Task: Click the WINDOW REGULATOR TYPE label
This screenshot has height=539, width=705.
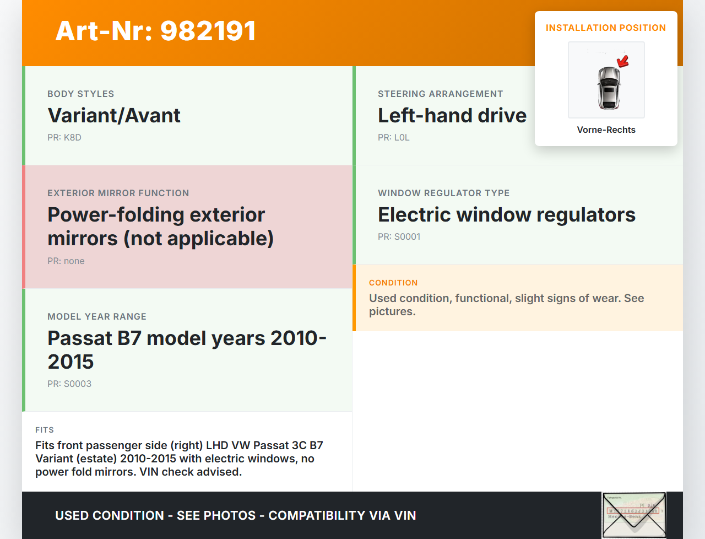Action: [444, 193]
